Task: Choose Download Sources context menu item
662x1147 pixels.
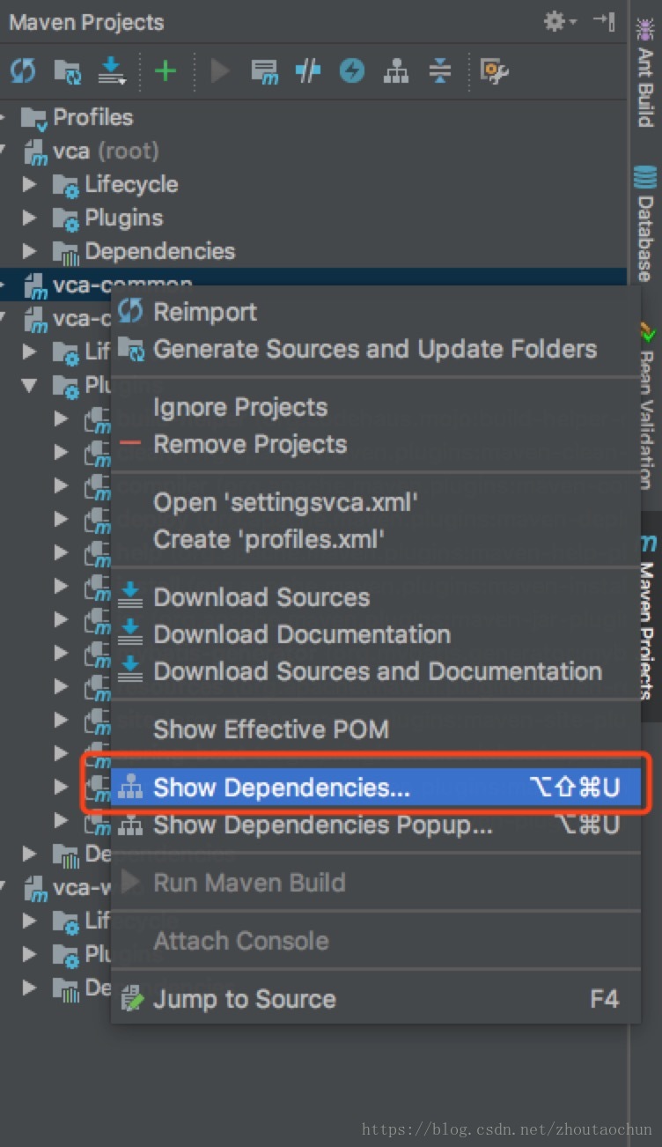Action: coord(376,597)
